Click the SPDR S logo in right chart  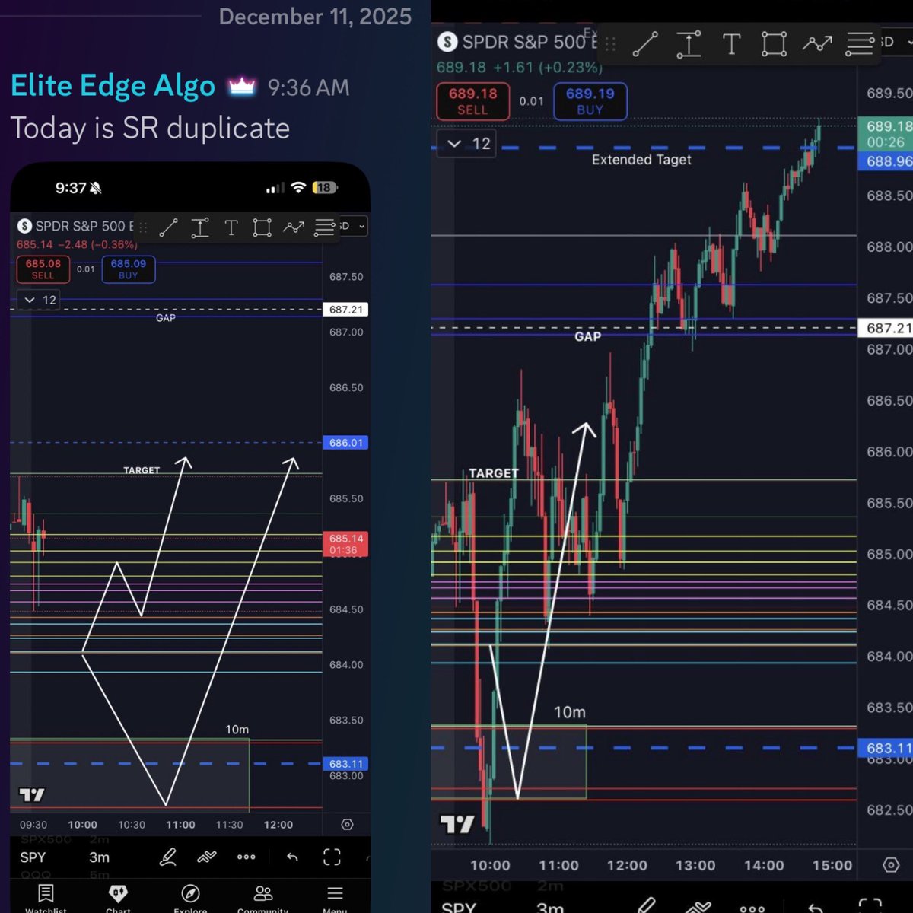[x=447, y=42]
